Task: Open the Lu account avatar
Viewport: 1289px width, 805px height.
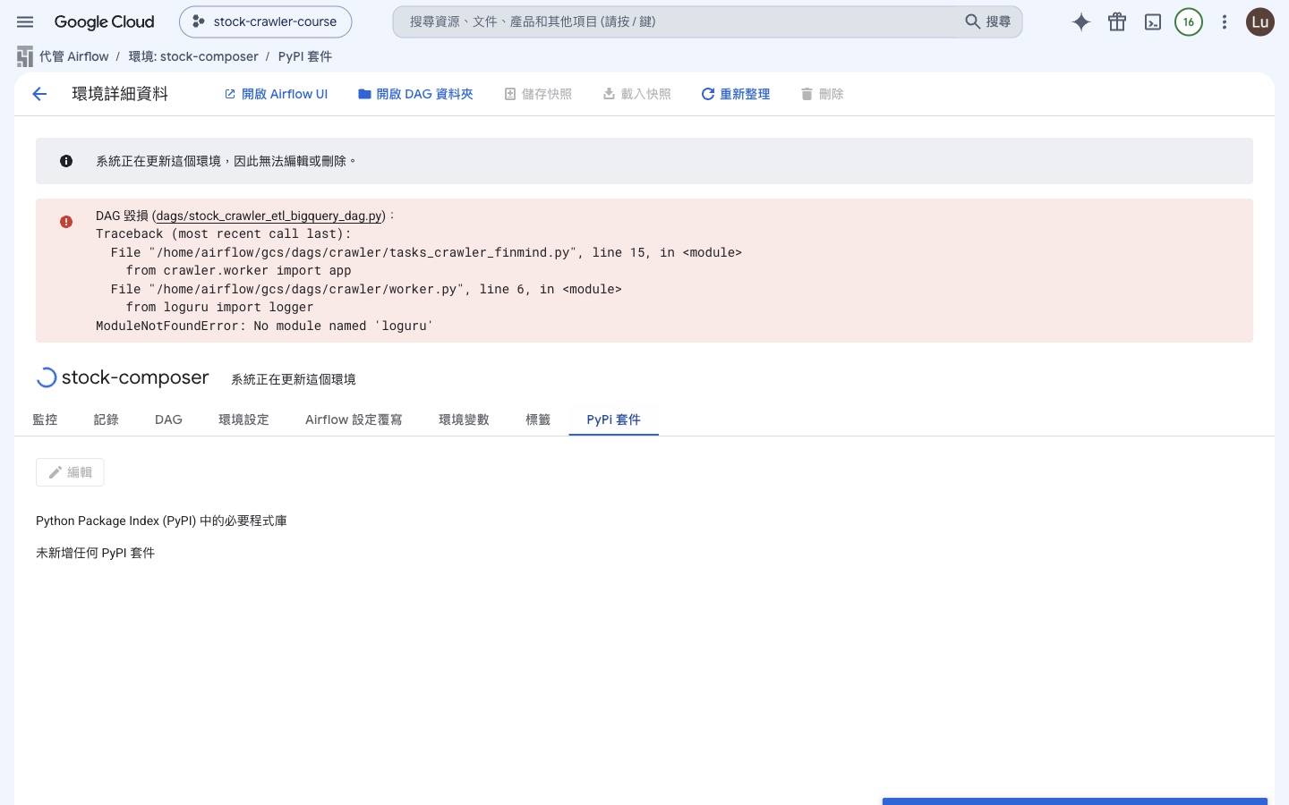Action: [x=1260, y=22]
